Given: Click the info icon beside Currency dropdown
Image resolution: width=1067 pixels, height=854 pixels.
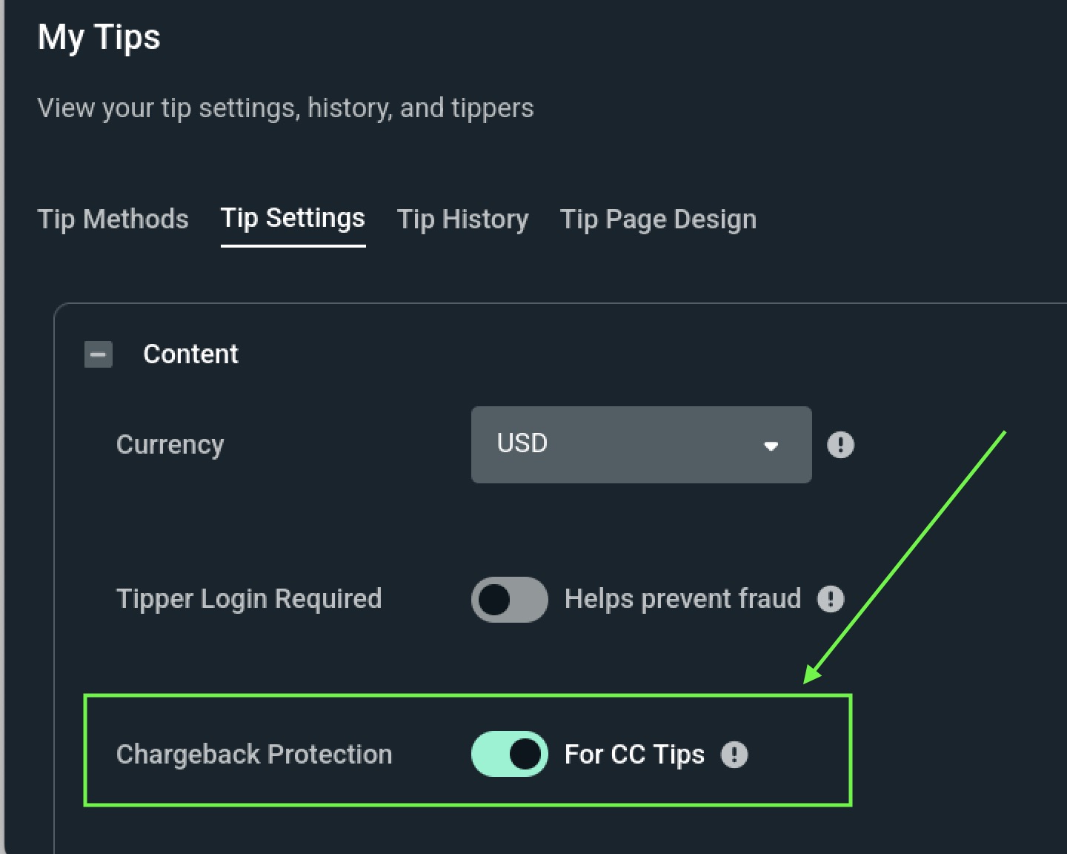Looking at the screenshot, I should (x=840, y=445).
